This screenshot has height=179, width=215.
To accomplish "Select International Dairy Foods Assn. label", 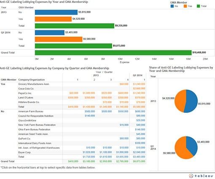I will (x=35, y=143).
